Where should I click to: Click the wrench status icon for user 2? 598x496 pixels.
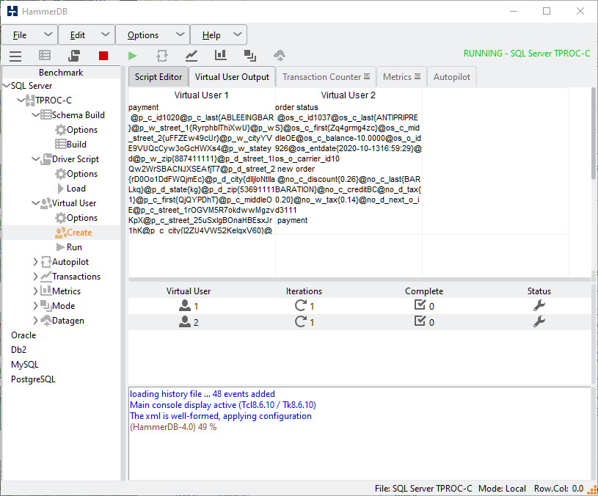tap(539, 322)
